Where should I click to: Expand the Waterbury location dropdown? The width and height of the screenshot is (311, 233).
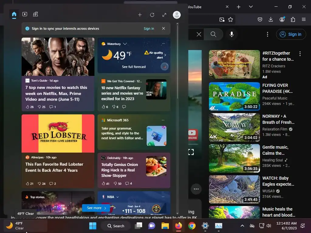pos(125,44)
